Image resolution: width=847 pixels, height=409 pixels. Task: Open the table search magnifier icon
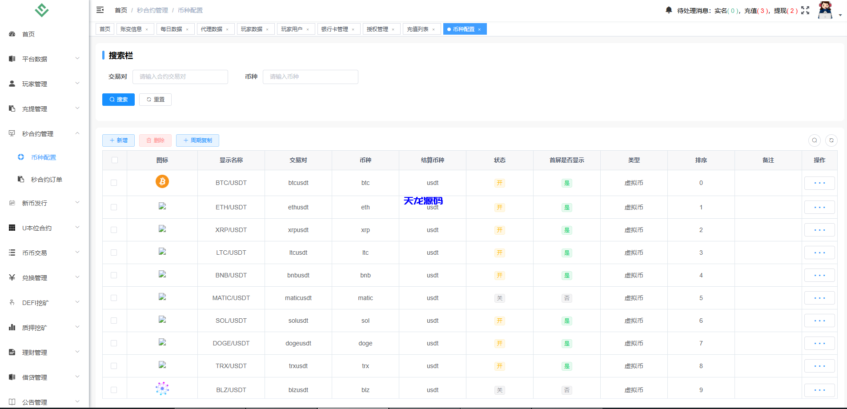[x=814, y=140]
